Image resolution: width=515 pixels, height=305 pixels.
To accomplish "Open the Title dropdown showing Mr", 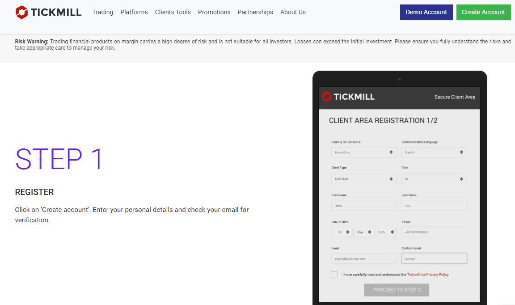I will 434,179.
